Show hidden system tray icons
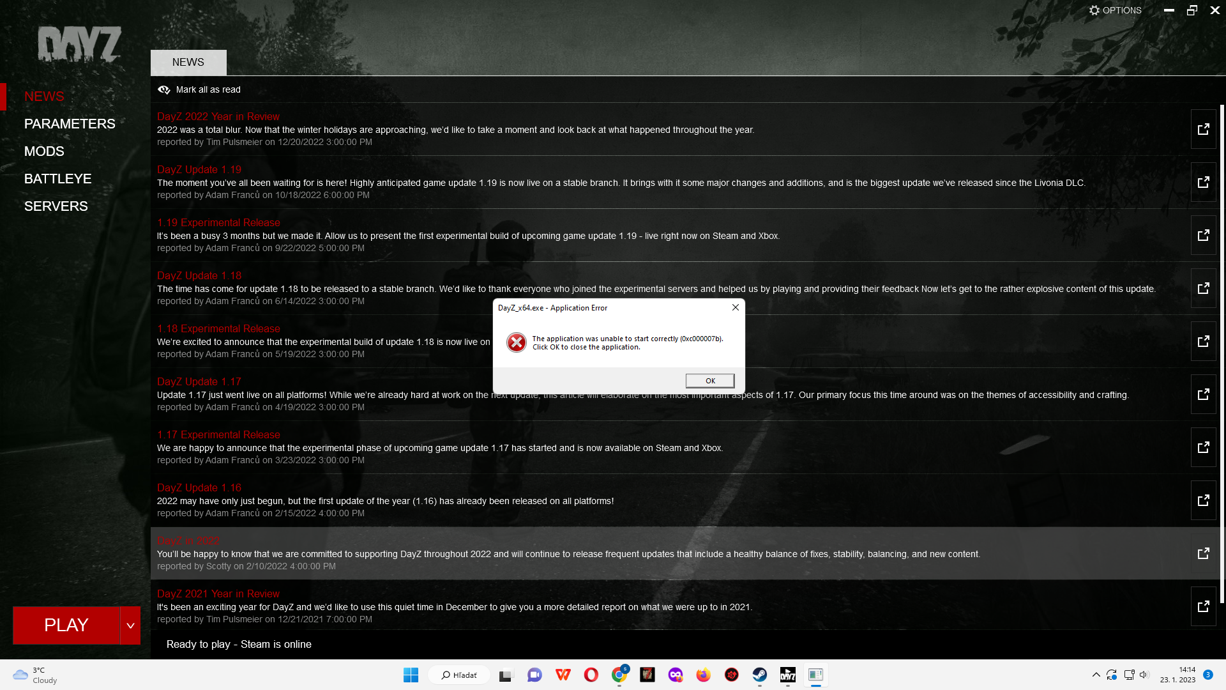The image size is (1226, 690). (x=1096, y=675)
